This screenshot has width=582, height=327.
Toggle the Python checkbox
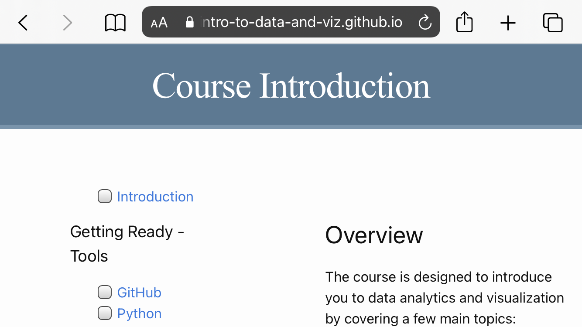coord(105,313)
